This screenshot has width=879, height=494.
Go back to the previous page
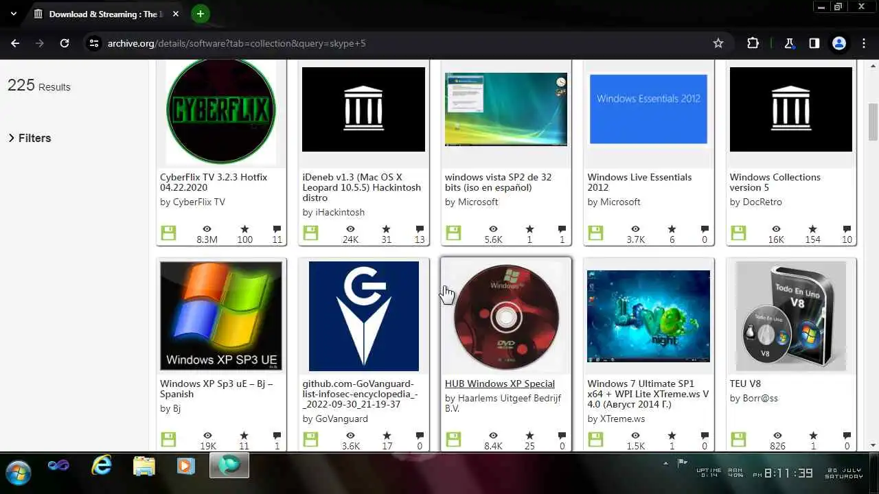(x=15, y=43)
